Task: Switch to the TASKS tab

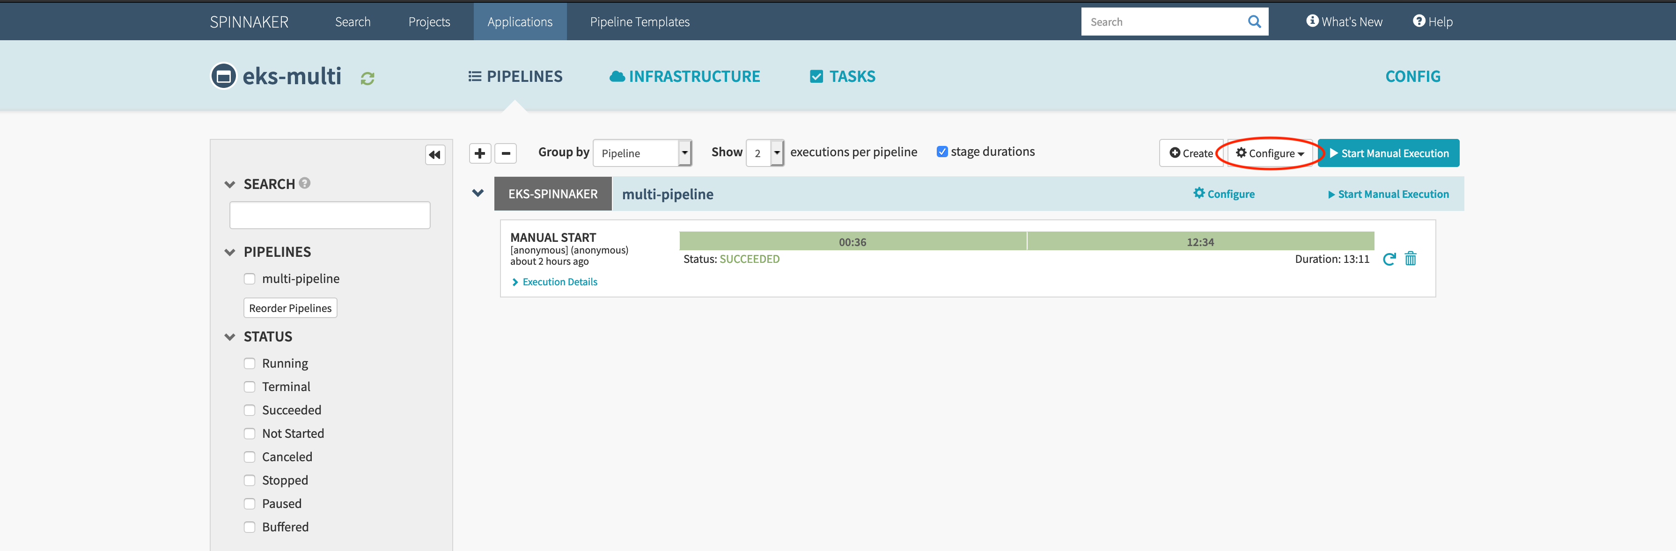Action: point(843,76)
